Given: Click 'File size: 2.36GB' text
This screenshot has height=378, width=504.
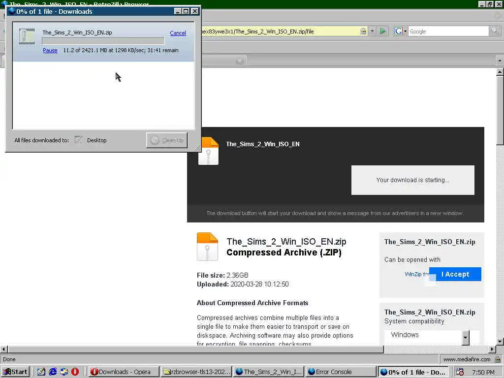Looking at the screenshot, I should click(x=222, y=275).
